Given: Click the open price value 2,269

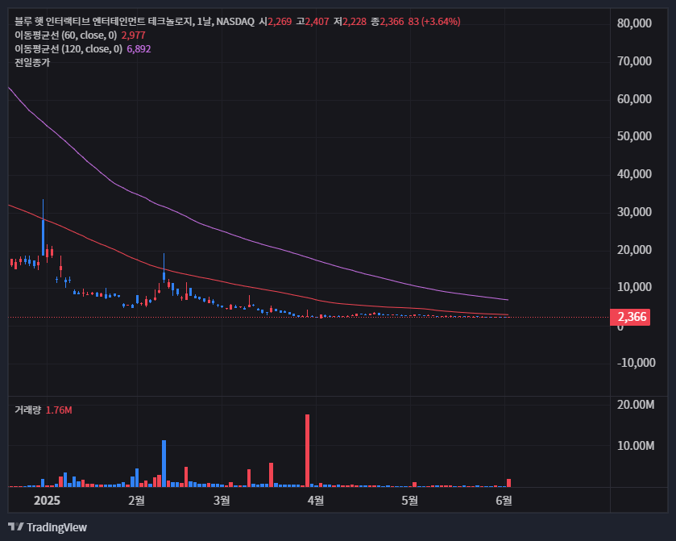Looking at the screenshot, I should (280, 21).
